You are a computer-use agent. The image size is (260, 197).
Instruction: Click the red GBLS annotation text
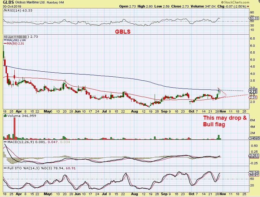(x=123, y=32)
